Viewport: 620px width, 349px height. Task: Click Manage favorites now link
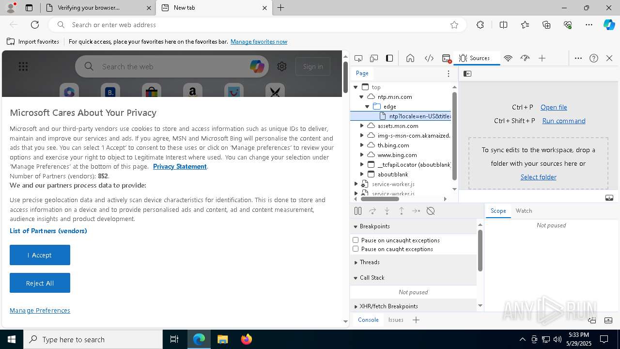tap(259, 42)
